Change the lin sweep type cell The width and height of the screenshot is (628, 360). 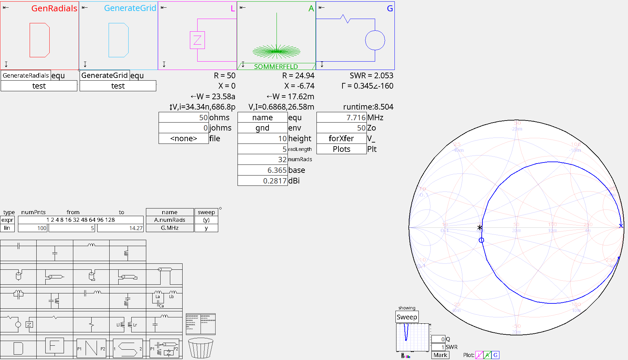[7, 228]
